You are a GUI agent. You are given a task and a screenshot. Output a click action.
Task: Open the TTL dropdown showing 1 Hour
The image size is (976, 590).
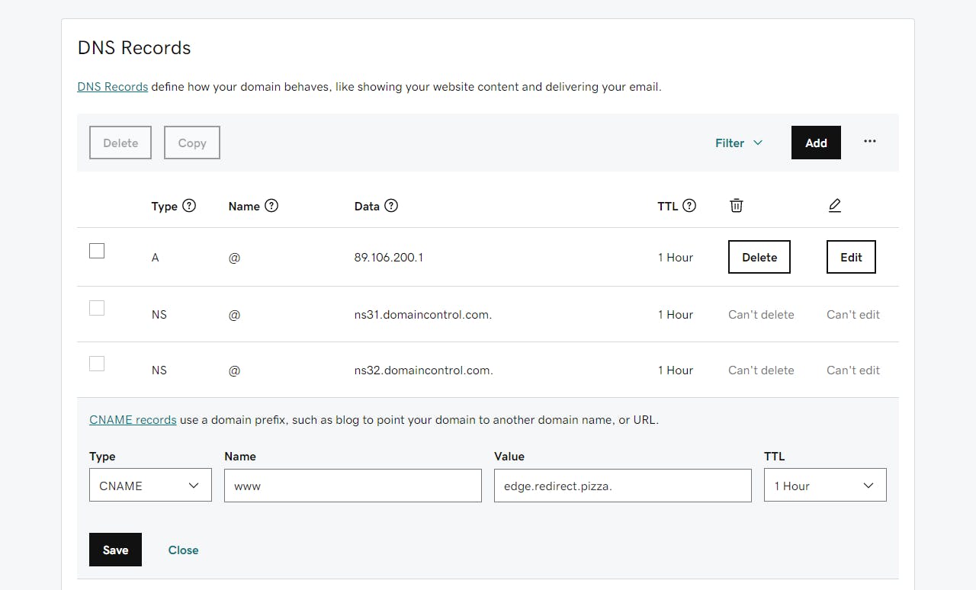(x=824, y=486)
